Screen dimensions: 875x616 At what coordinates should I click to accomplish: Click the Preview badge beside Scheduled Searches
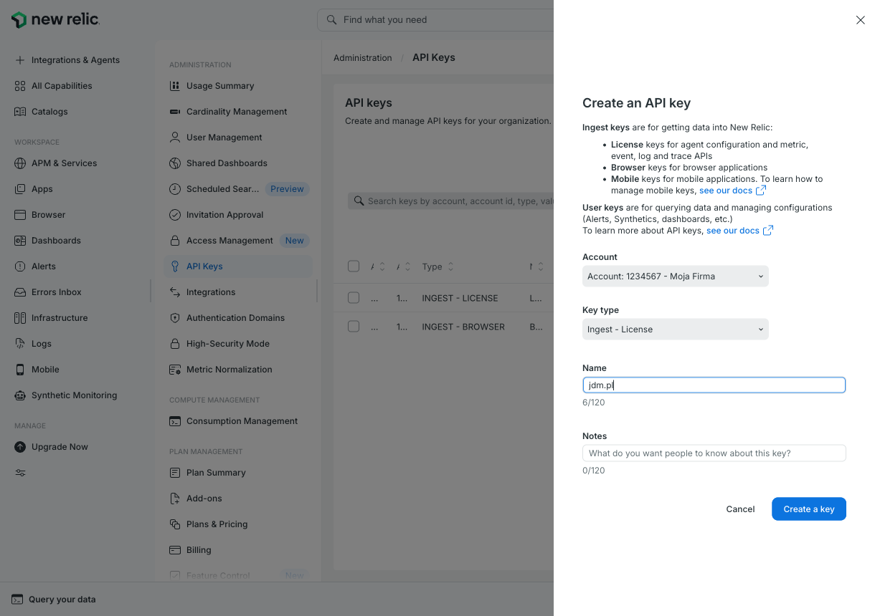pos(287,189)
